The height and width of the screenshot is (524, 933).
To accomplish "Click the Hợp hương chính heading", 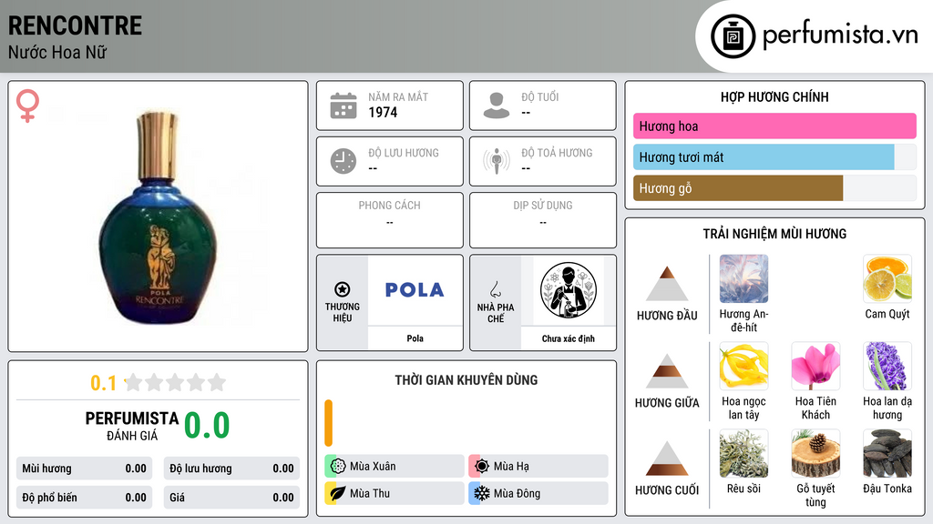I will coord(774,96).
